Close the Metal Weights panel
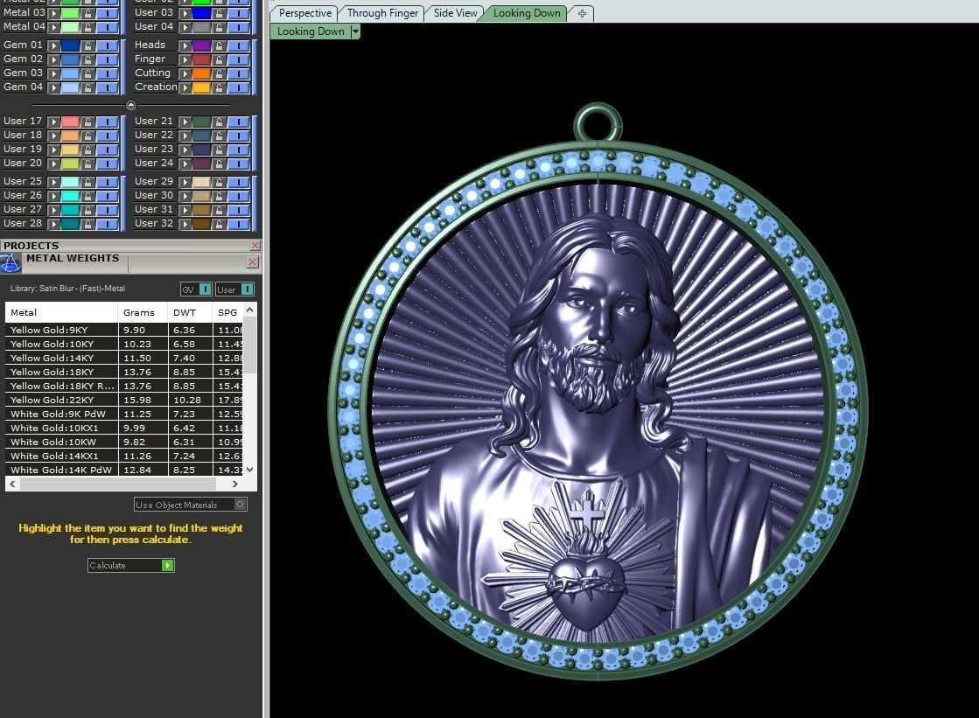The image size is (979, 718). tap(252, 262)
